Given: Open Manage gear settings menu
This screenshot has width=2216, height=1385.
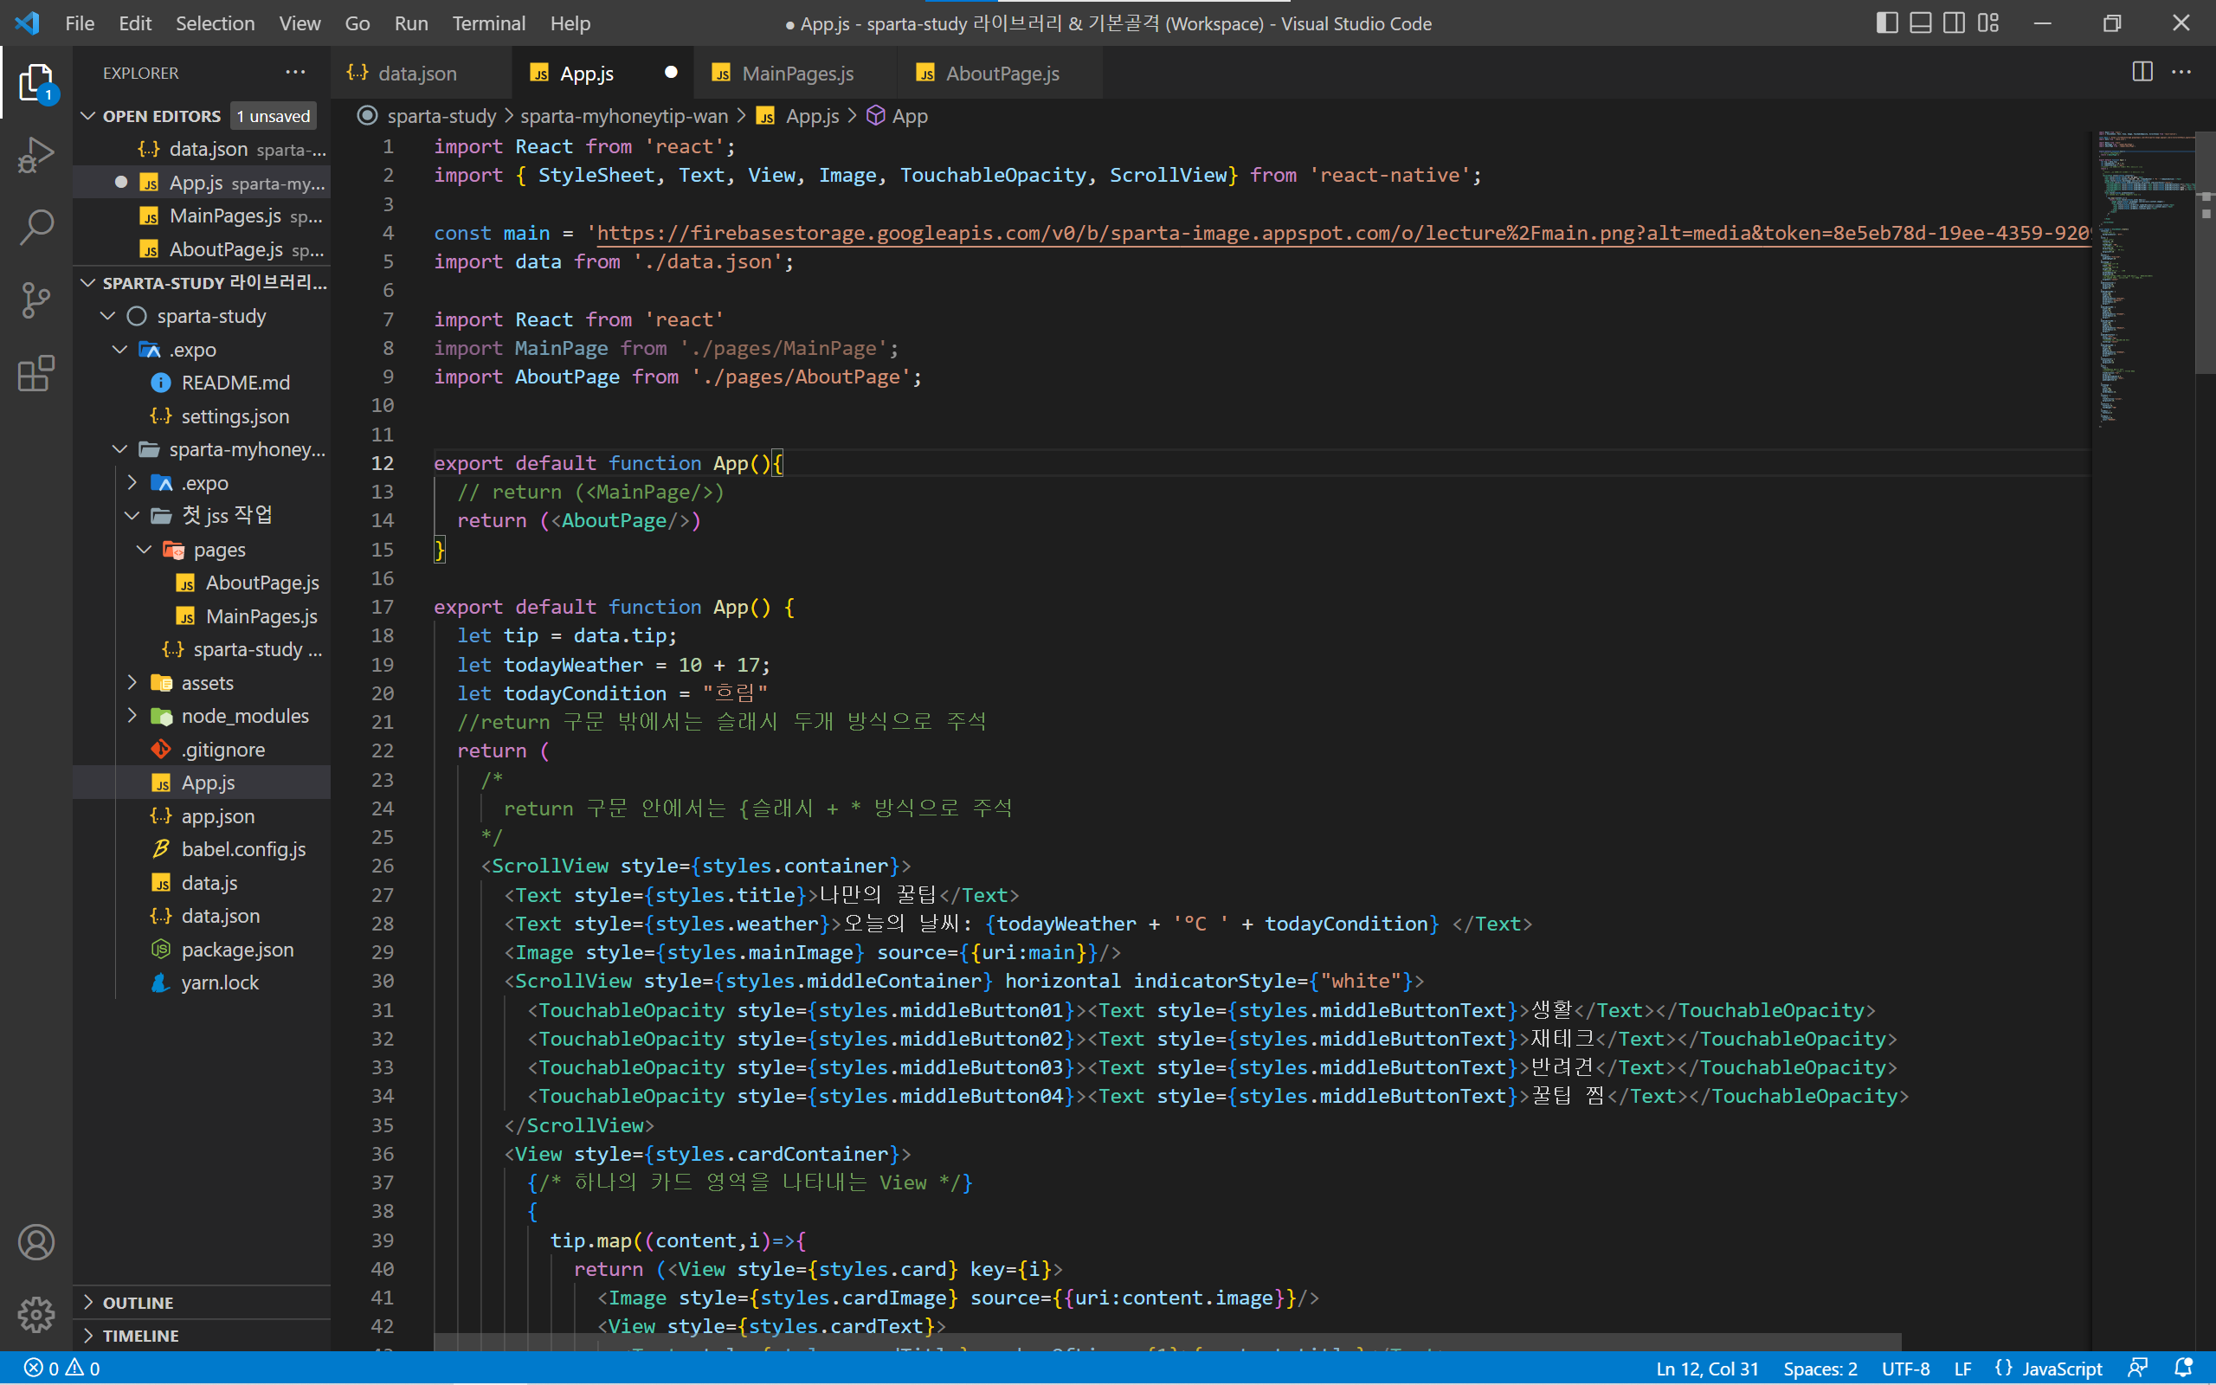Looking at the screenshot, I should pos(35,1315).
